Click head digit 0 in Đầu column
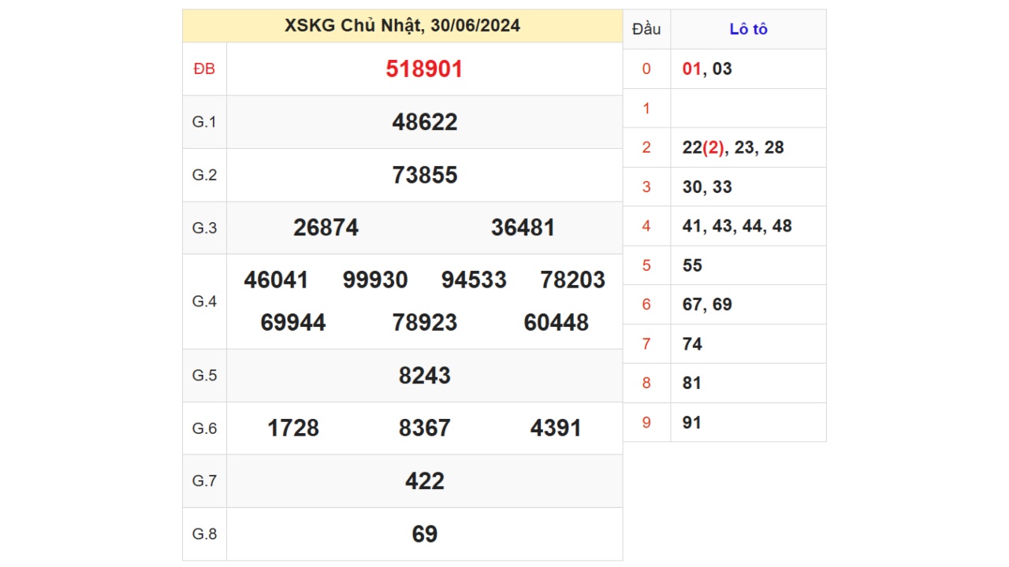The height and width of the screenshot is (567, 1009). 646,69
